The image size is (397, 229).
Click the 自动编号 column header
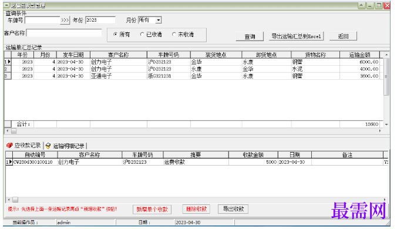(35, 155)
